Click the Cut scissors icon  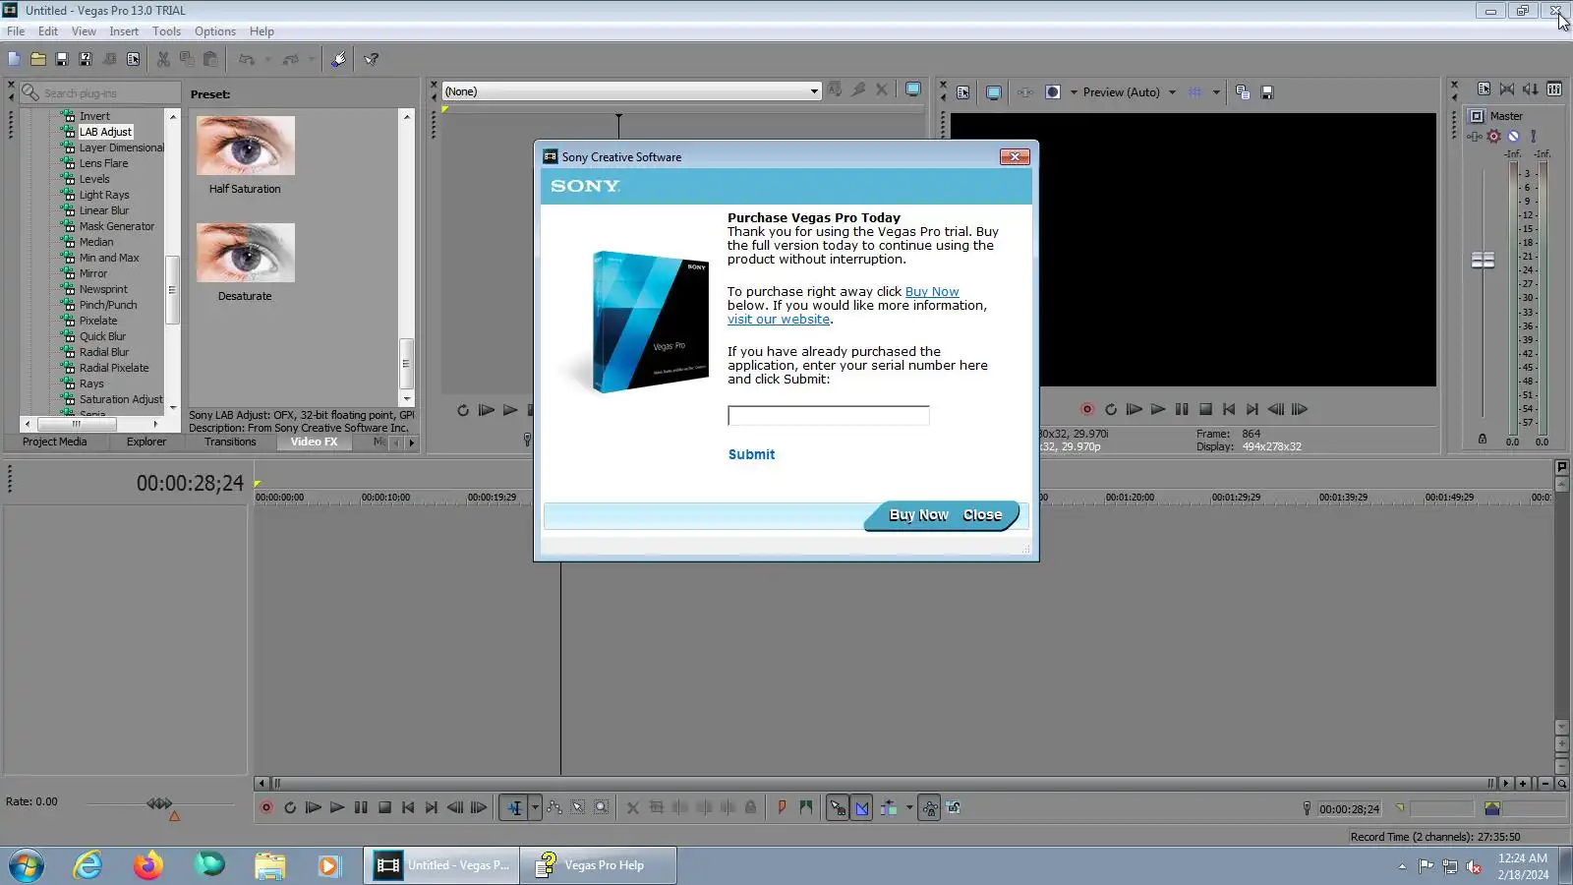(x=163, y=59)
